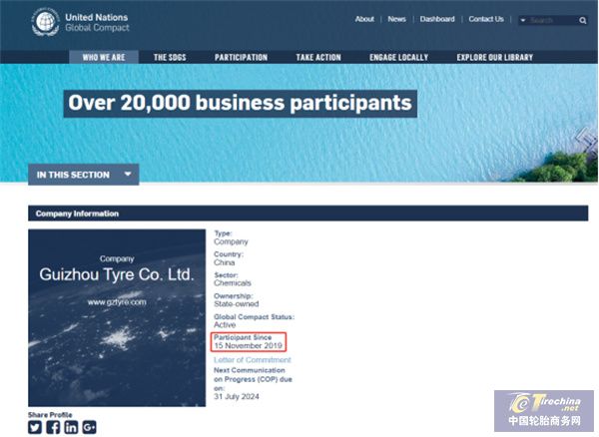
Task: Open the www.gztyre.com website link
Action: pyautogui.click(x=117, y=302)
